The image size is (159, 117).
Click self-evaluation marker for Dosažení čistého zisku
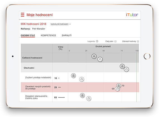coord(89,98)
